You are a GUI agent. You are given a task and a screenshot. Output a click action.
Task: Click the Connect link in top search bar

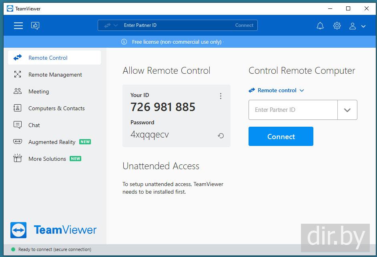244,25
